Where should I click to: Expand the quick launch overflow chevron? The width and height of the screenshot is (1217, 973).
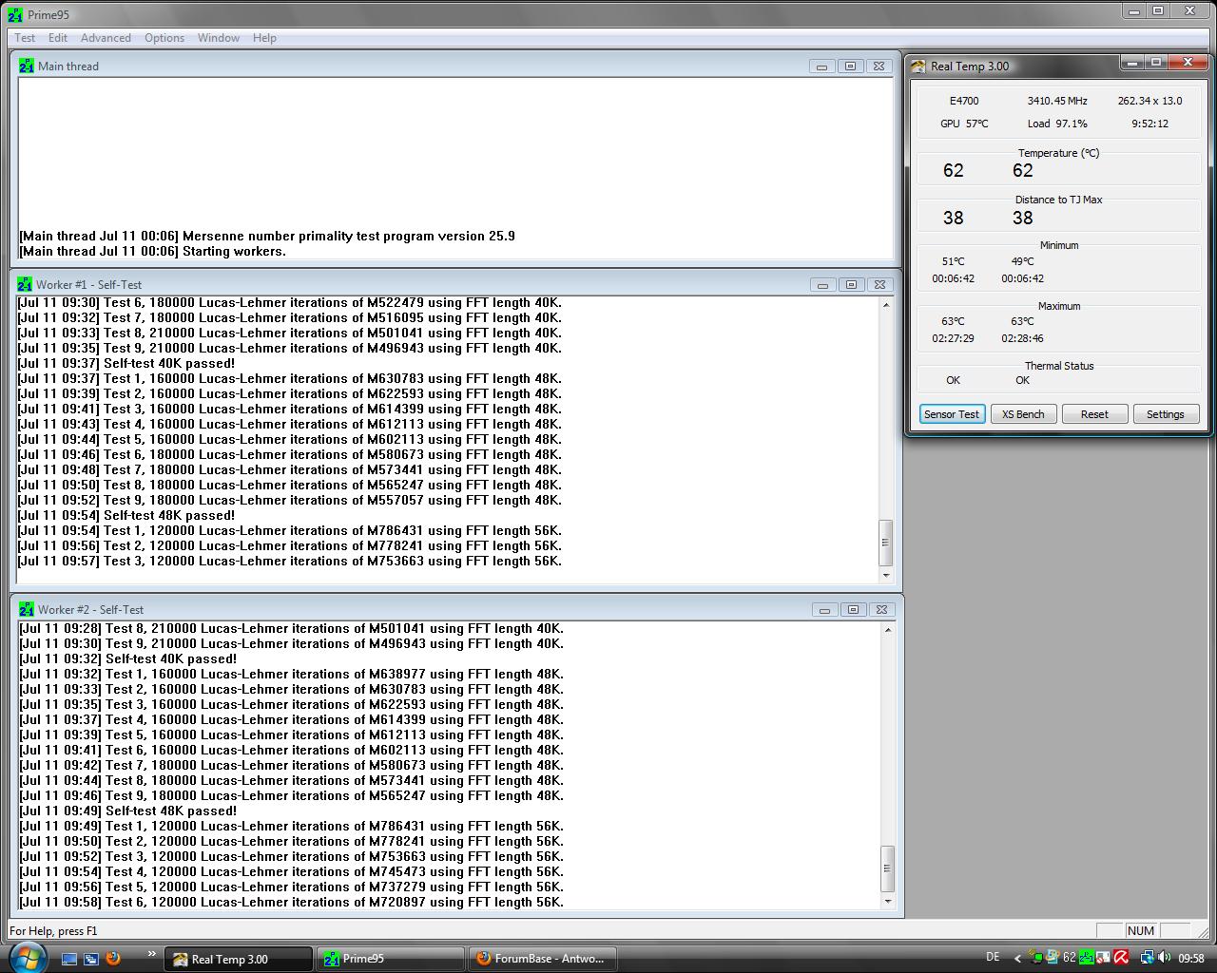point(151,953)
